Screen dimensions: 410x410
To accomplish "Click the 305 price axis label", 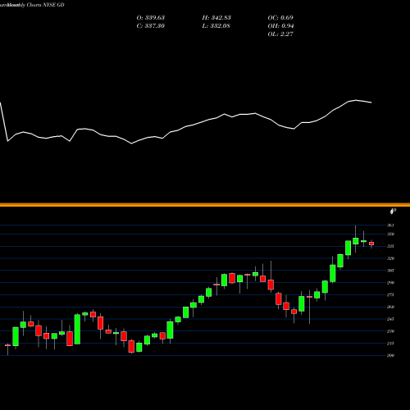I will click(390, 271).
